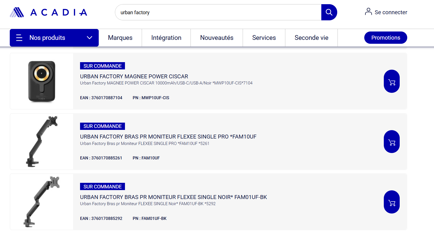
Task: Click the 10000mAh/USB-C/USB-A/Noir description line
Action: click(x=166, y=83)
